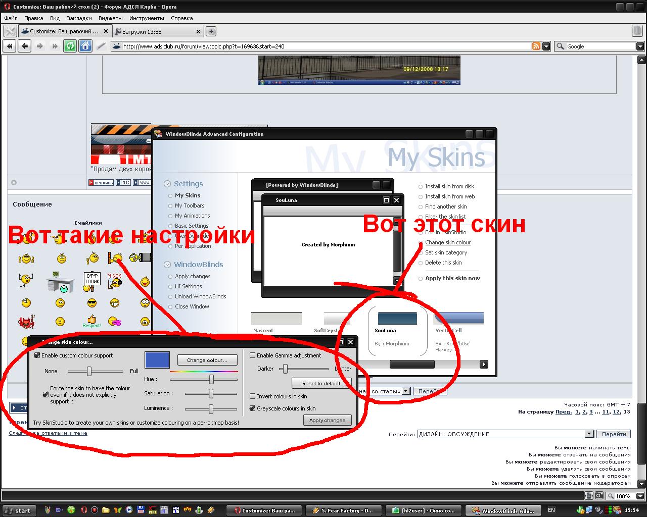Reload the page with the green button
This screenshot has width=647, height=517.
(x=70, y=46)
